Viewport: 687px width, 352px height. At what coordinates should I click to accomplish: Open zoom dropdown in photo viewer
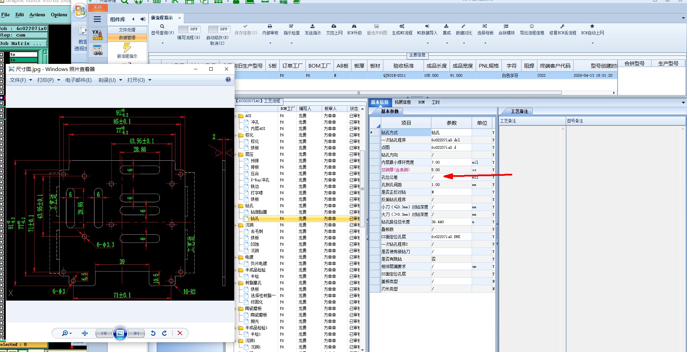coord(71,334)
